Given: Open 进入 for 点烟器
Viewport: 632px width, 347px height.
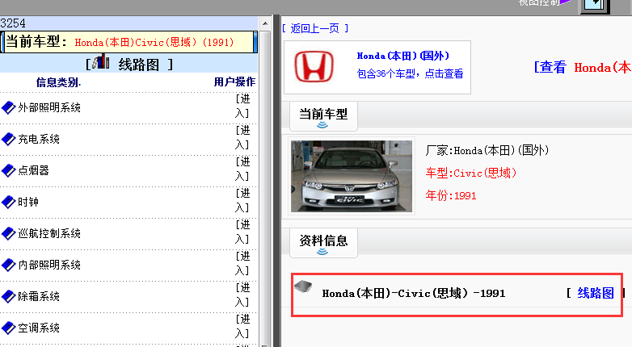Looking at the screenshot, I should (x=242, y=169).
